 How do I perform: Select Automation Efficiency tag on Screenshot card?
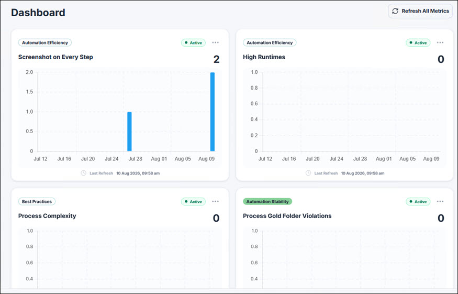click(x=45, y=42)
